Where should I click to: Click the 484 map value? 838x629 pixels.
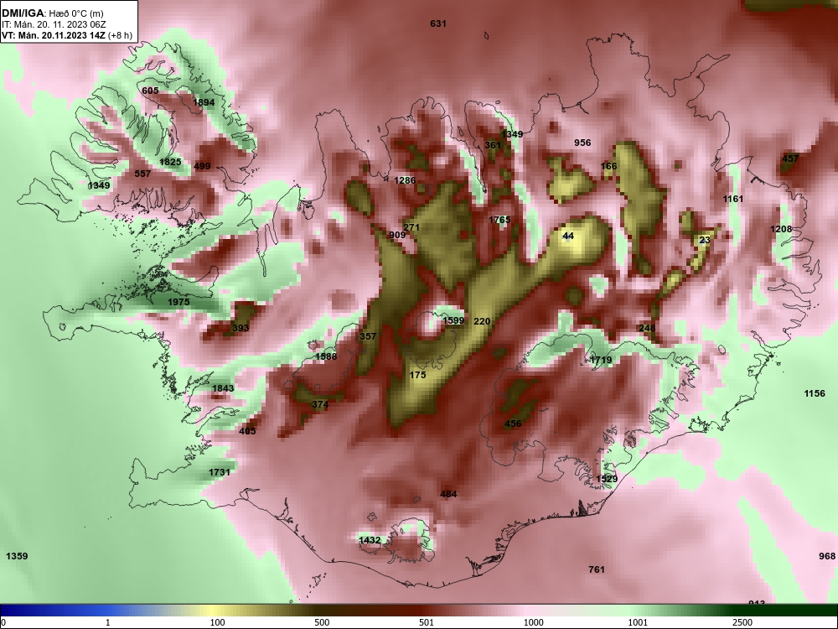tap(448, 494)
